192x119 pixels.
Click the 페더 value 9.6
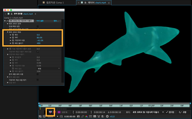38,35
